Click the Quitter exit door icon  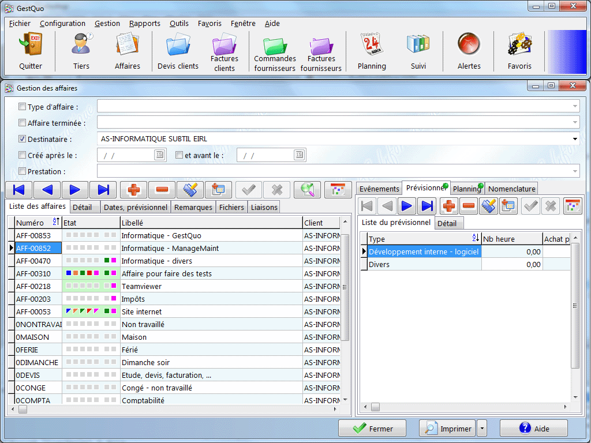click(31, 44)
